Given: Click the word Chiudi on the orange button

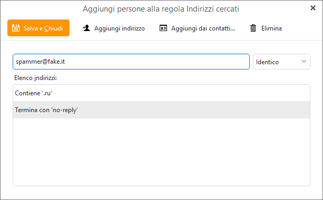Looking at the screenshot, I should tap(53, 28).
